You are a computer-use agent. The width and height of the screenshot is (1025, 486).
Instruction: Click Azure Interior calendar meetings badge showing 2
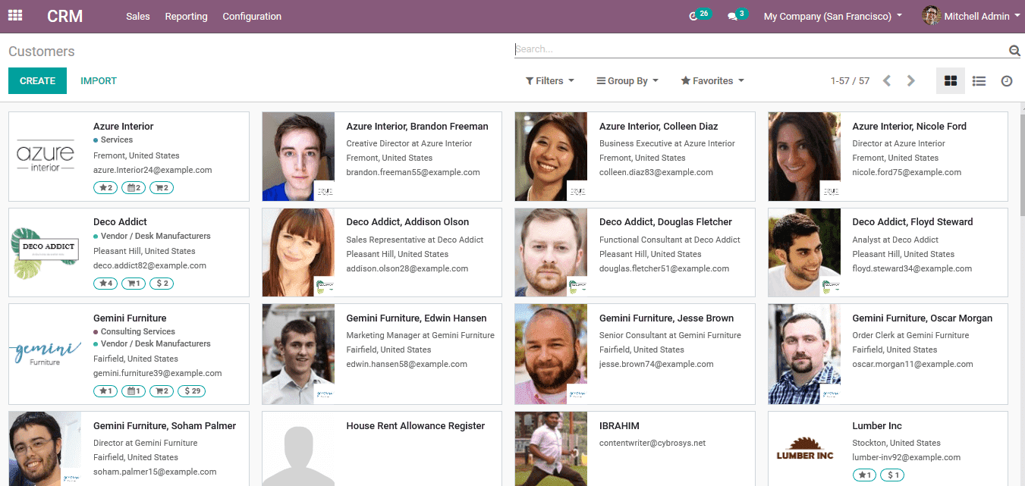(134, 187)
